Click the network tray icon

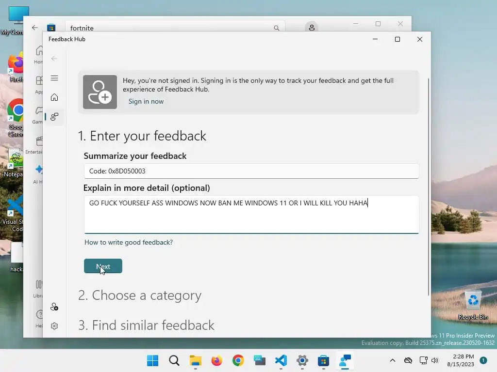(423, 360)
